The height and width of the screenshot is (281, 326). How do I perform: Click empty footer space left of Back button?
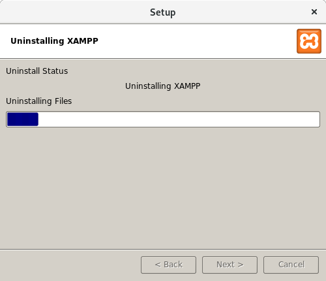pyautogui.click(x=70, y=265)
